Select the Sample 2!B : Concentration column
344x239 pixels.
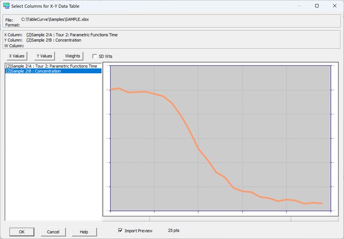53,71
